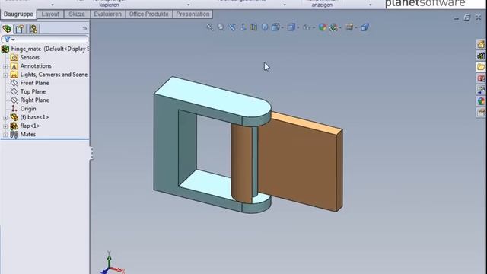The image size is (487, 274).
Task: Open the ConfigurationManager tab icon
Action: (33, 29)
